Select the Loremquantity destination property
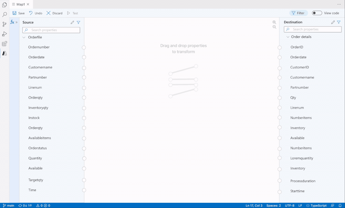Image resolution: width=345 pixels, height=208 pixels. [x=301, y=158]
